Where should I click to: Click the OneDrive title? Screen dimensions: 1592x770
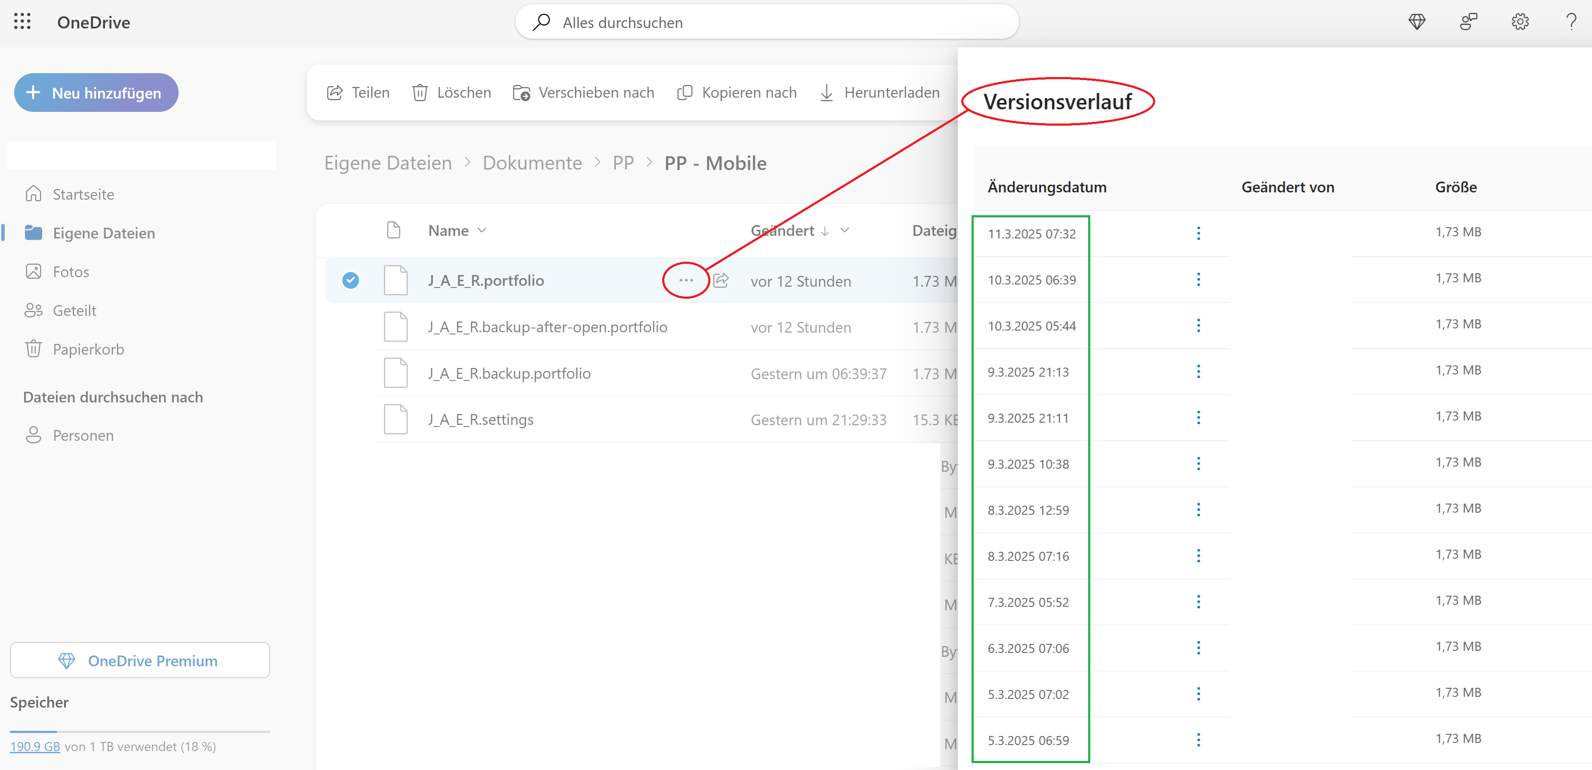[93, 22]
